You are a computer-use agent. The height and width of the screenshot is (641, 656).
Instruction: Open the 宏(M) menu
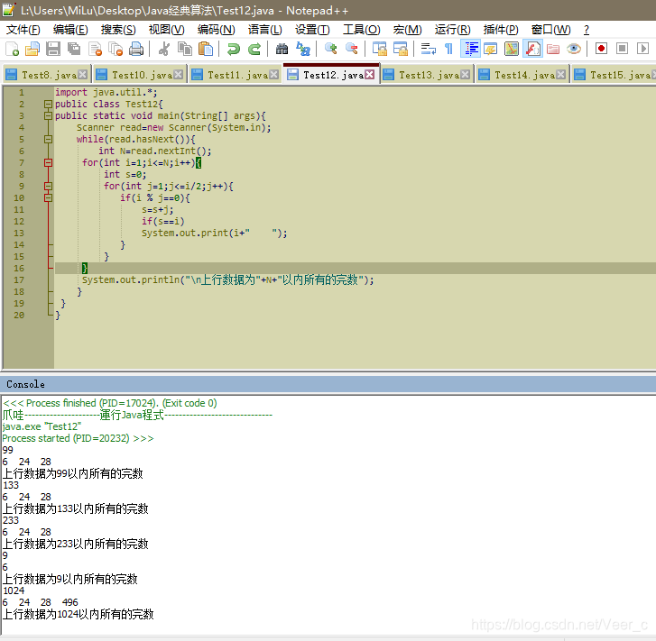[407, 30]
